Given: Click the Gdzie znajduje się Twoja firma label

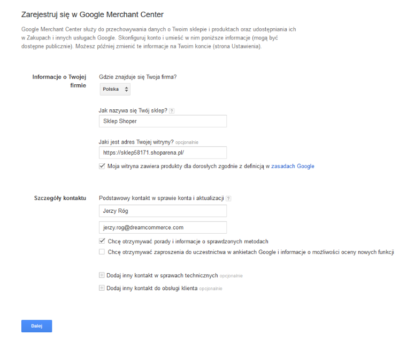Looking at the screenshot, I should [x=138, y=77].
